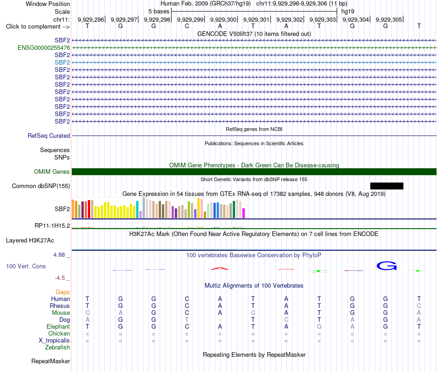
Task: Open 'Multiz Alignments of 100 Vertebrates' title
Action: (x=254, y=285)
